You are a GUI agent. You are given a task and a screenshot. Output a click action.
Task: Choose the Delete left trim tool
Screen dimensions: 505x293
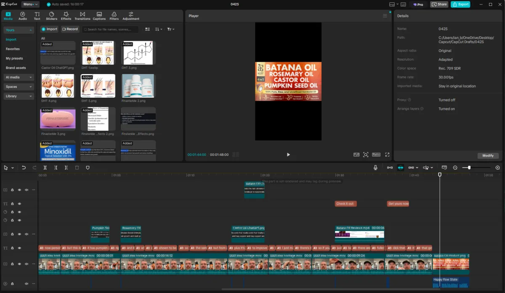(56, 168)
